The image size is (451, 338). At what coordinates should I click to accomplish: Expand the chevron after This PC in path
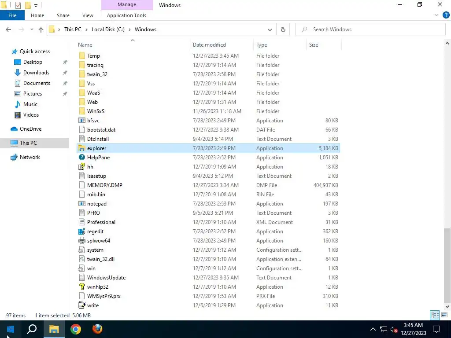tap(86, 29)
